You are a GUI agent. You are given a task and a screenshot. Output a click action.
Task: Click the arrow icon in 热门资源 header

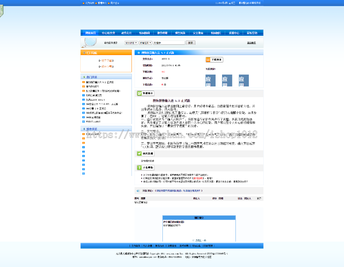pyautogui.click(x=84, y=77)
